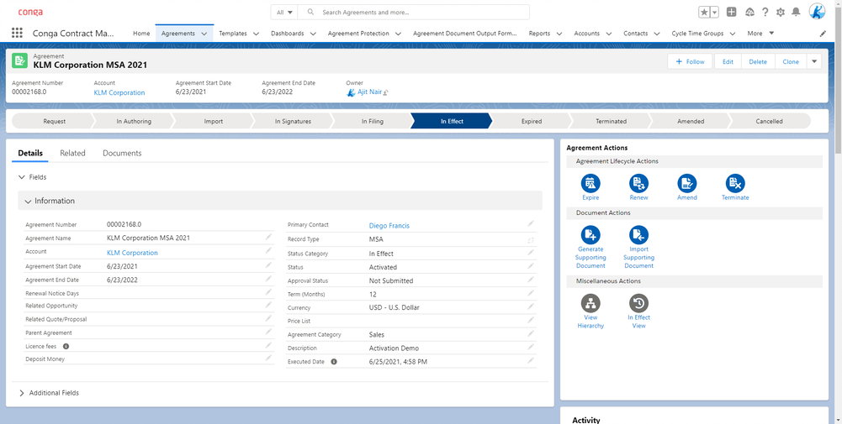Open the Agreement Protection nav tab
842x424 pixels.
[358, 34]
